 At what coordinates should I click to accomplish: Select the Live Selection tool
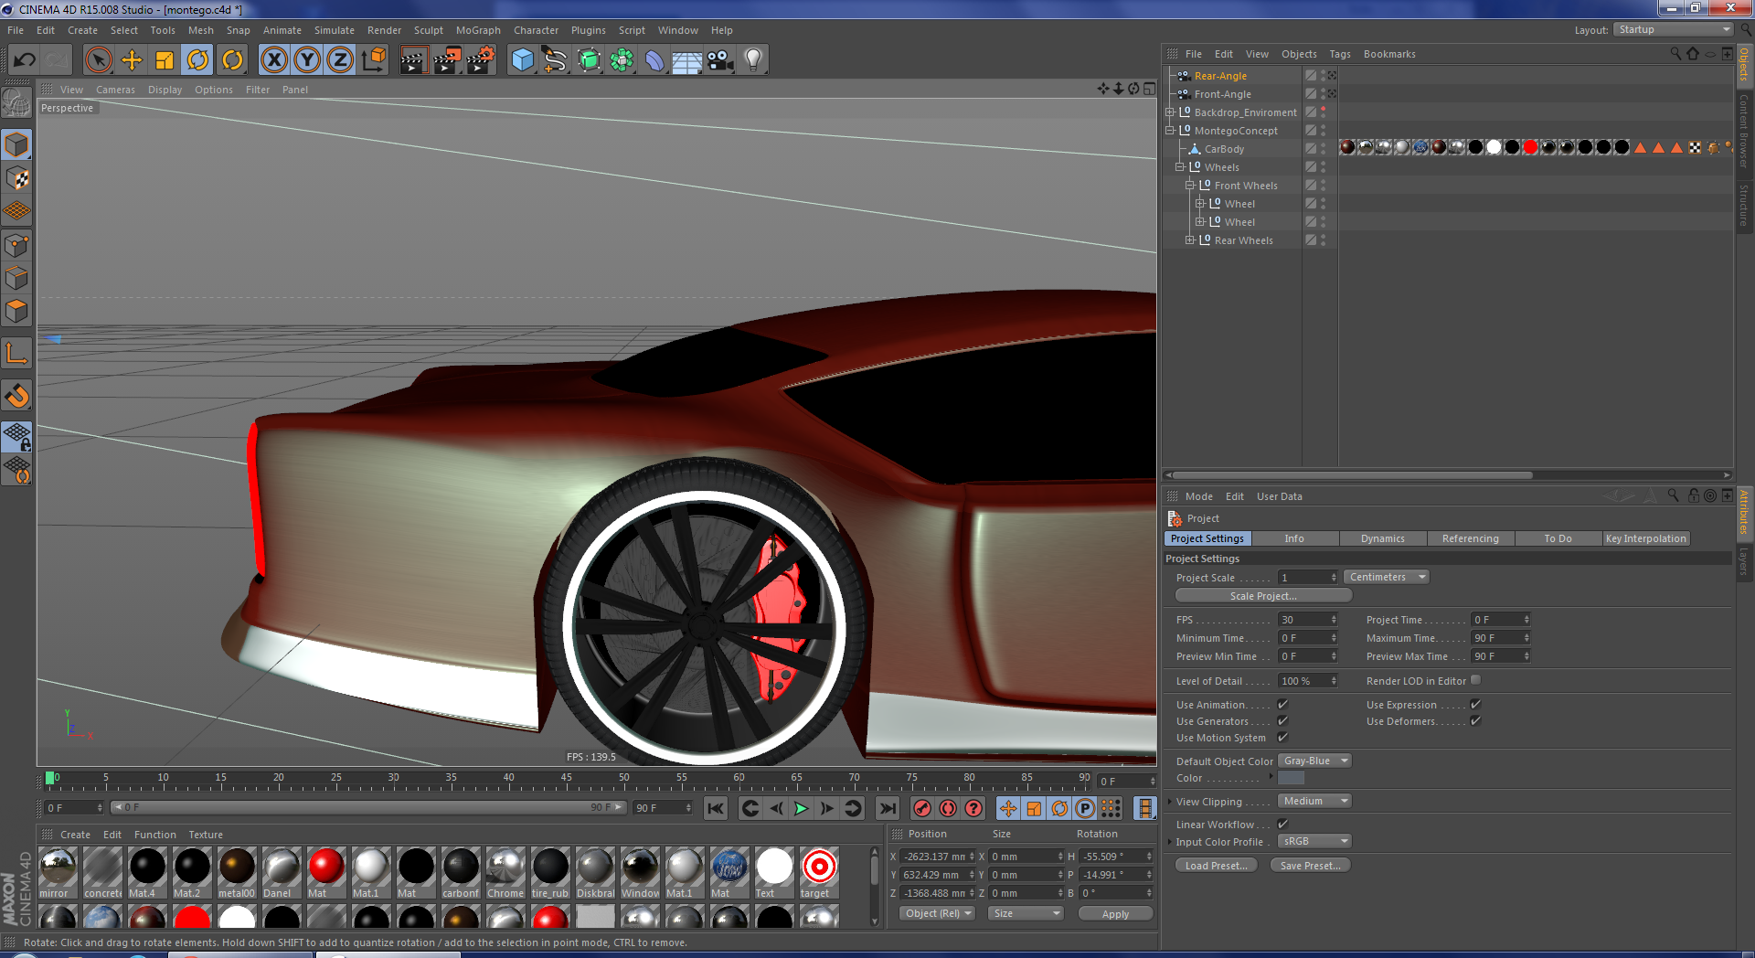click(98, 60)
